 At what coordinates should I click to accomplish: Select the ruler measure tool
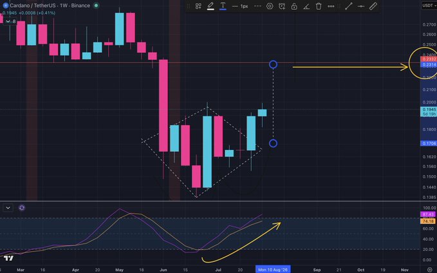coord(373,6)
